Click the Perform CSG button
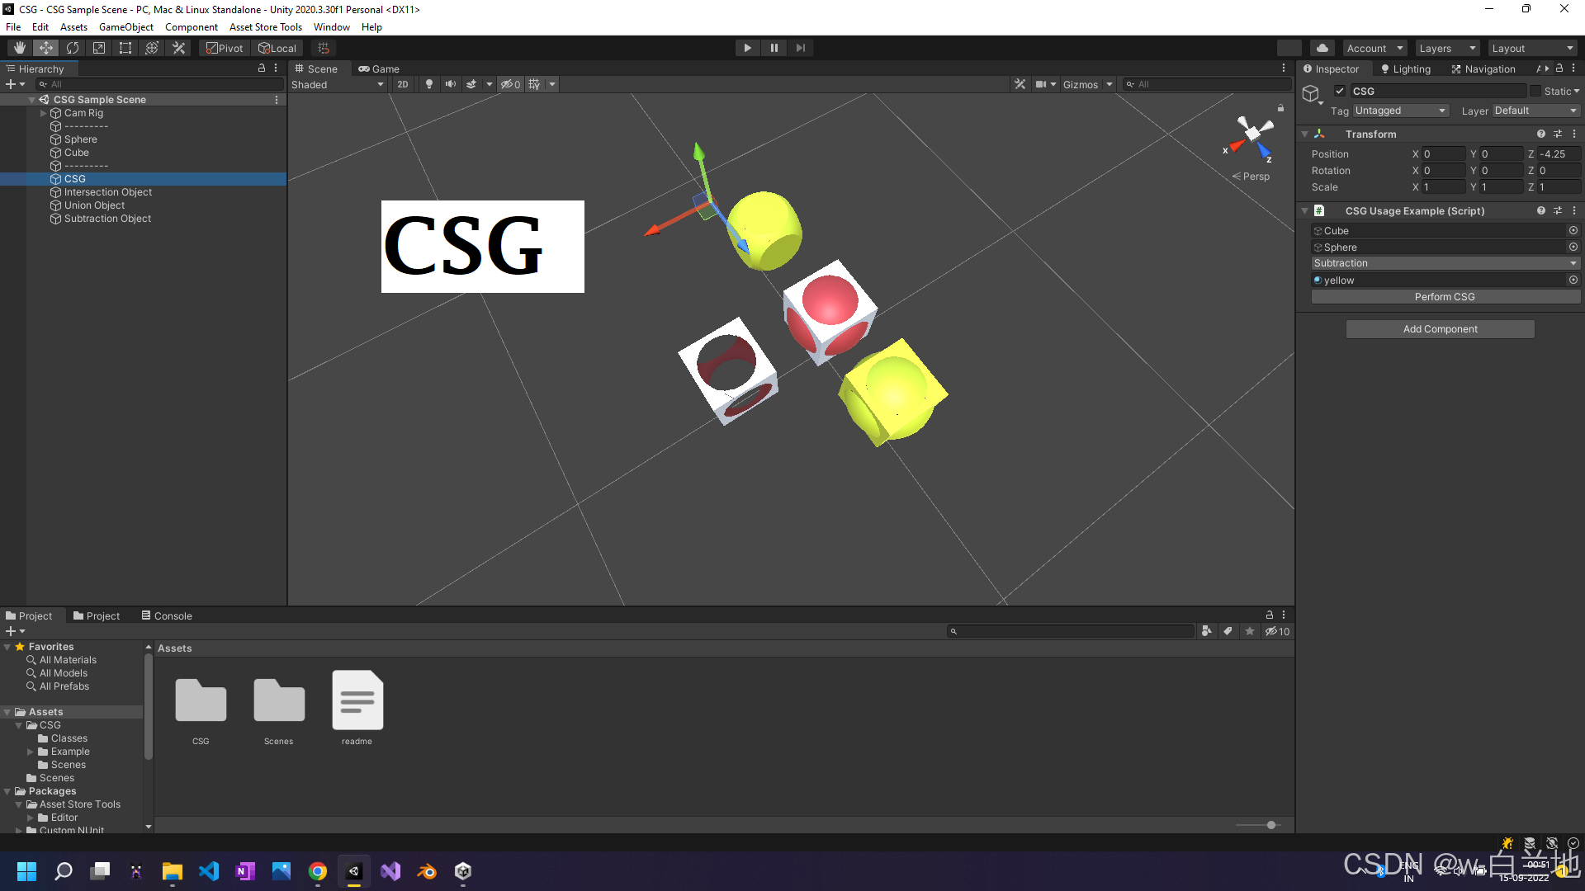This screenshot has width=1585, height=891. tap(1445, 297)
